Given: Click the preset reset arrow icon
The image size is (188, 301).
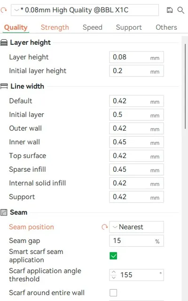Looking at the screenshot, I should pyautogui.click(x=4, y=10).
